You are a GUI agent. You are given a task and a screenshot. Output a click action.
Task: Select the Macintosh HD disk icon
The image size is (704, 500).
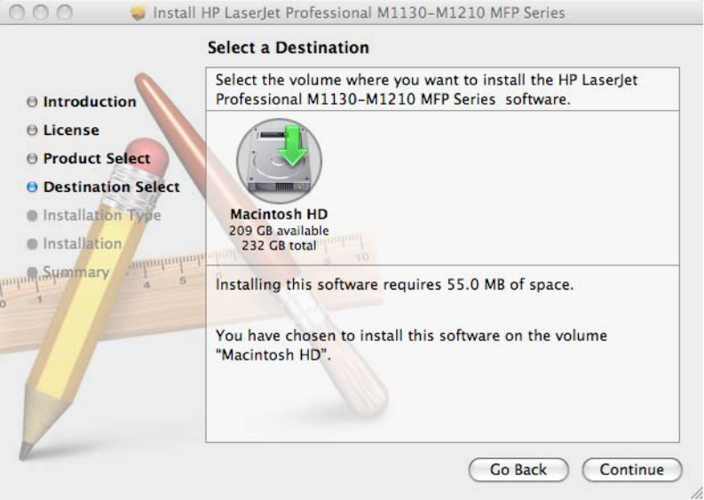[x=279, y=161]
